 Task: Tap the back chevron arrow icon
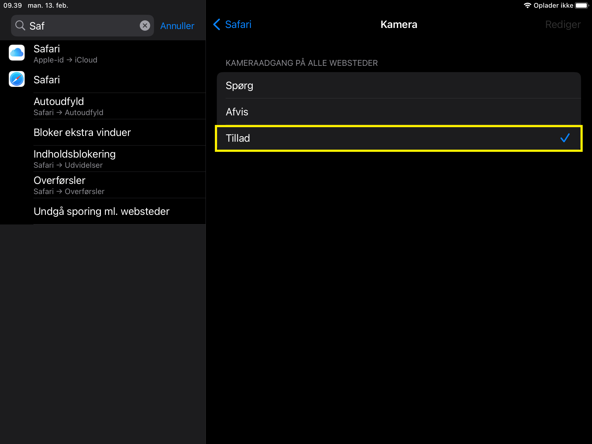point(217,24)
